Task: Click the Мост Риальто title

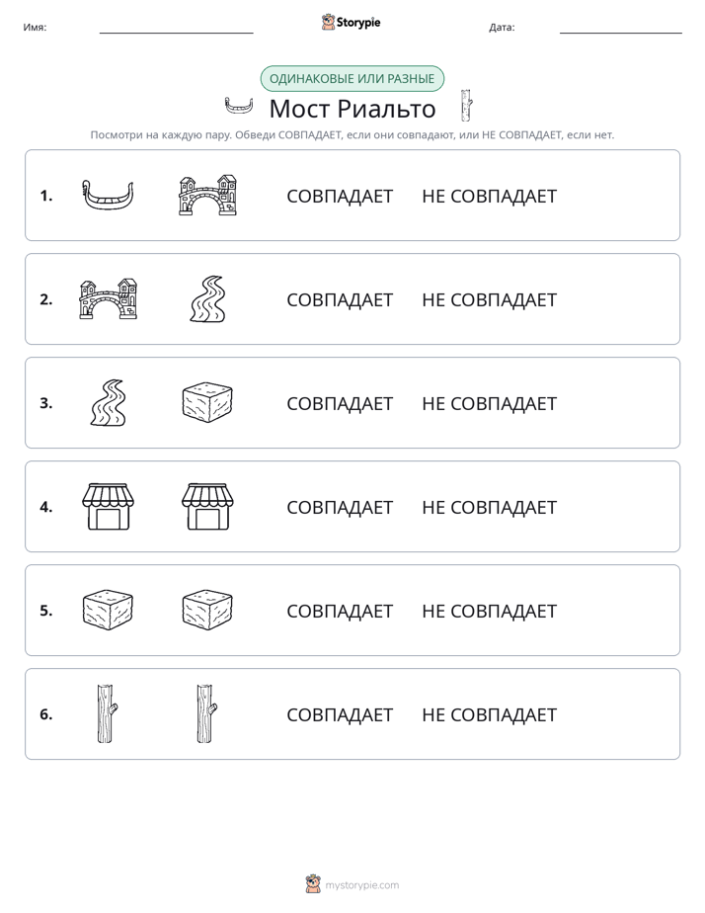Action: click(x=352, y=109)
